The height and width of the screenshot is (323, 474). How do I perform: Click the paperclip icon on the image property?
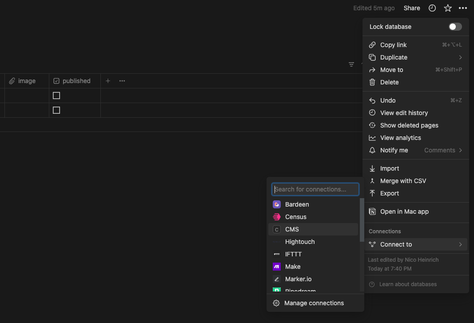[x=12, y=80]
